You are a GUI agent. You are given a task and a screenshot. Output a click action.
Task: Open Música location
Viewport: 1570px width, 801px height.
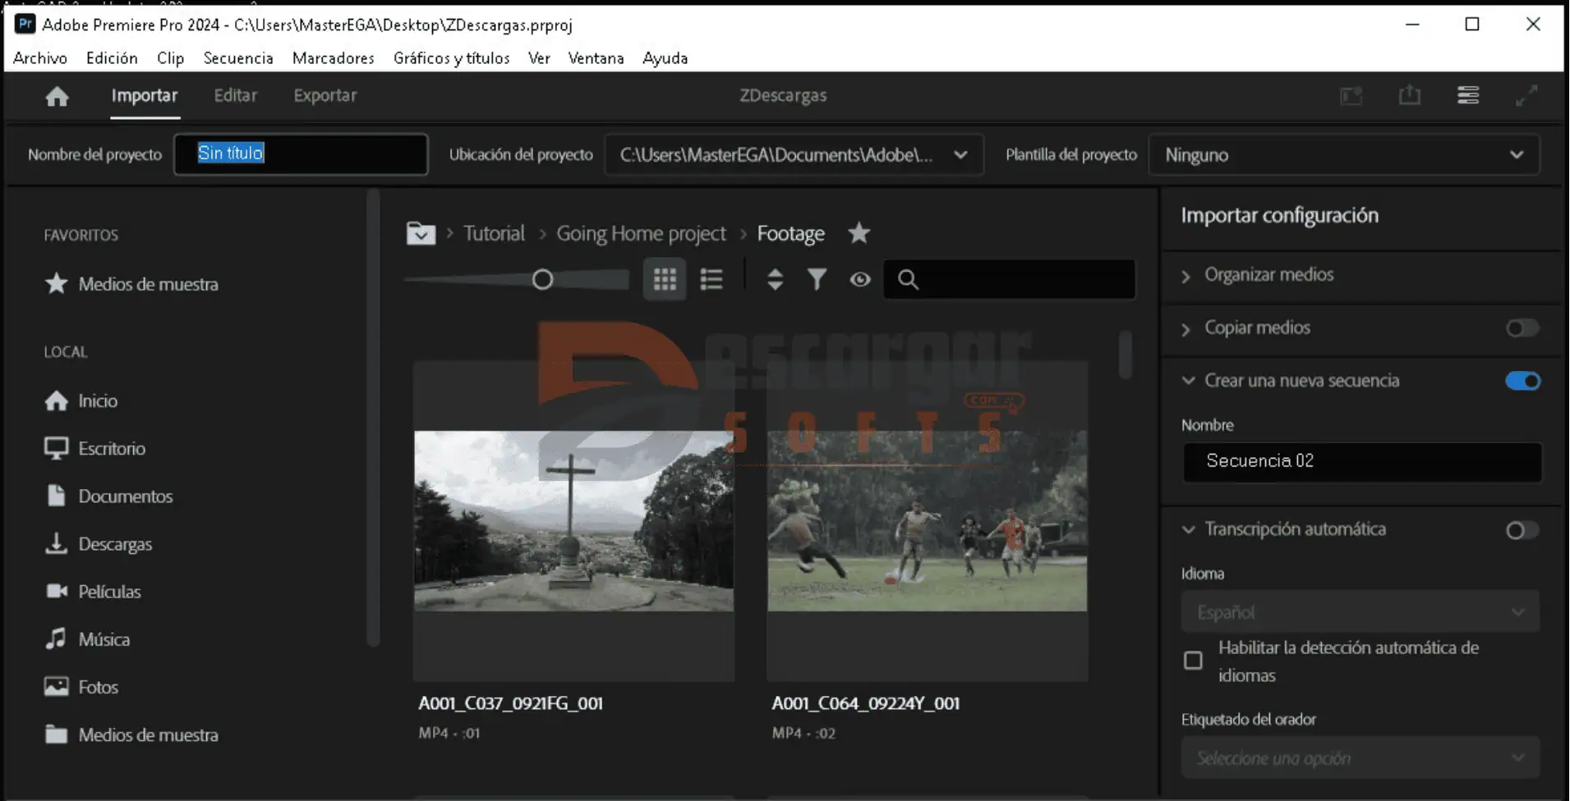click(x=87, y=639)
